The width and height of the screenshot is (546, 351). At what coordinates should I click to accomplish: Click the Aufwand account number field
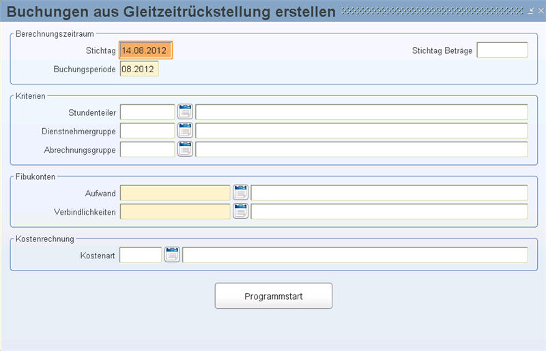175,193
